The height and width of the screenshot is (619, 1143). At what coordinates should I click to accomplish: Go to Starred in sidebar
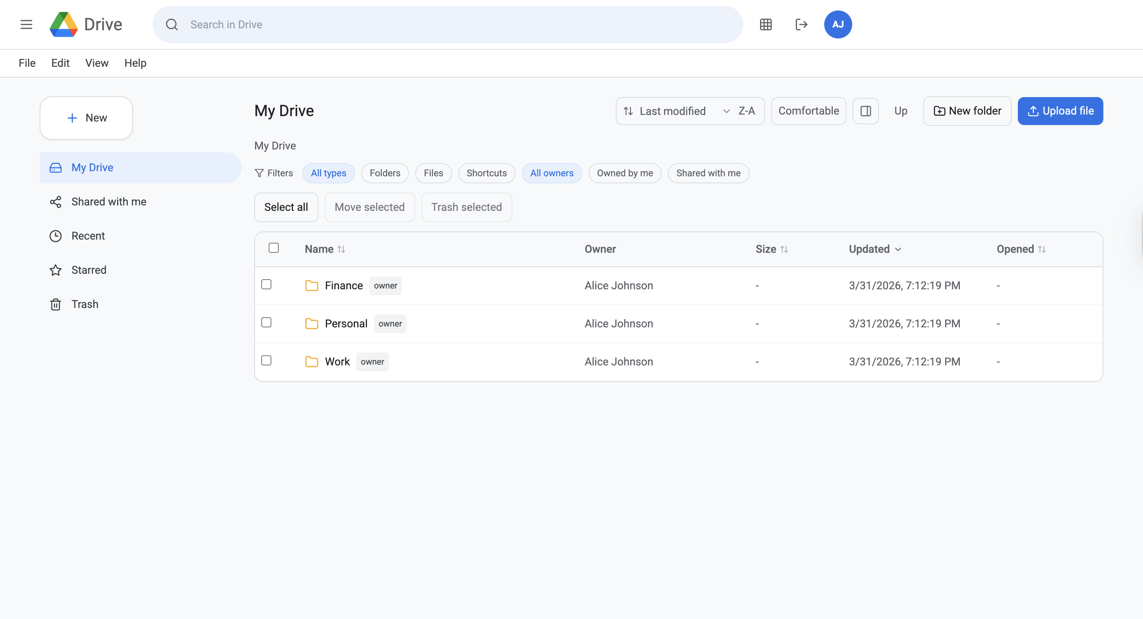140,270
